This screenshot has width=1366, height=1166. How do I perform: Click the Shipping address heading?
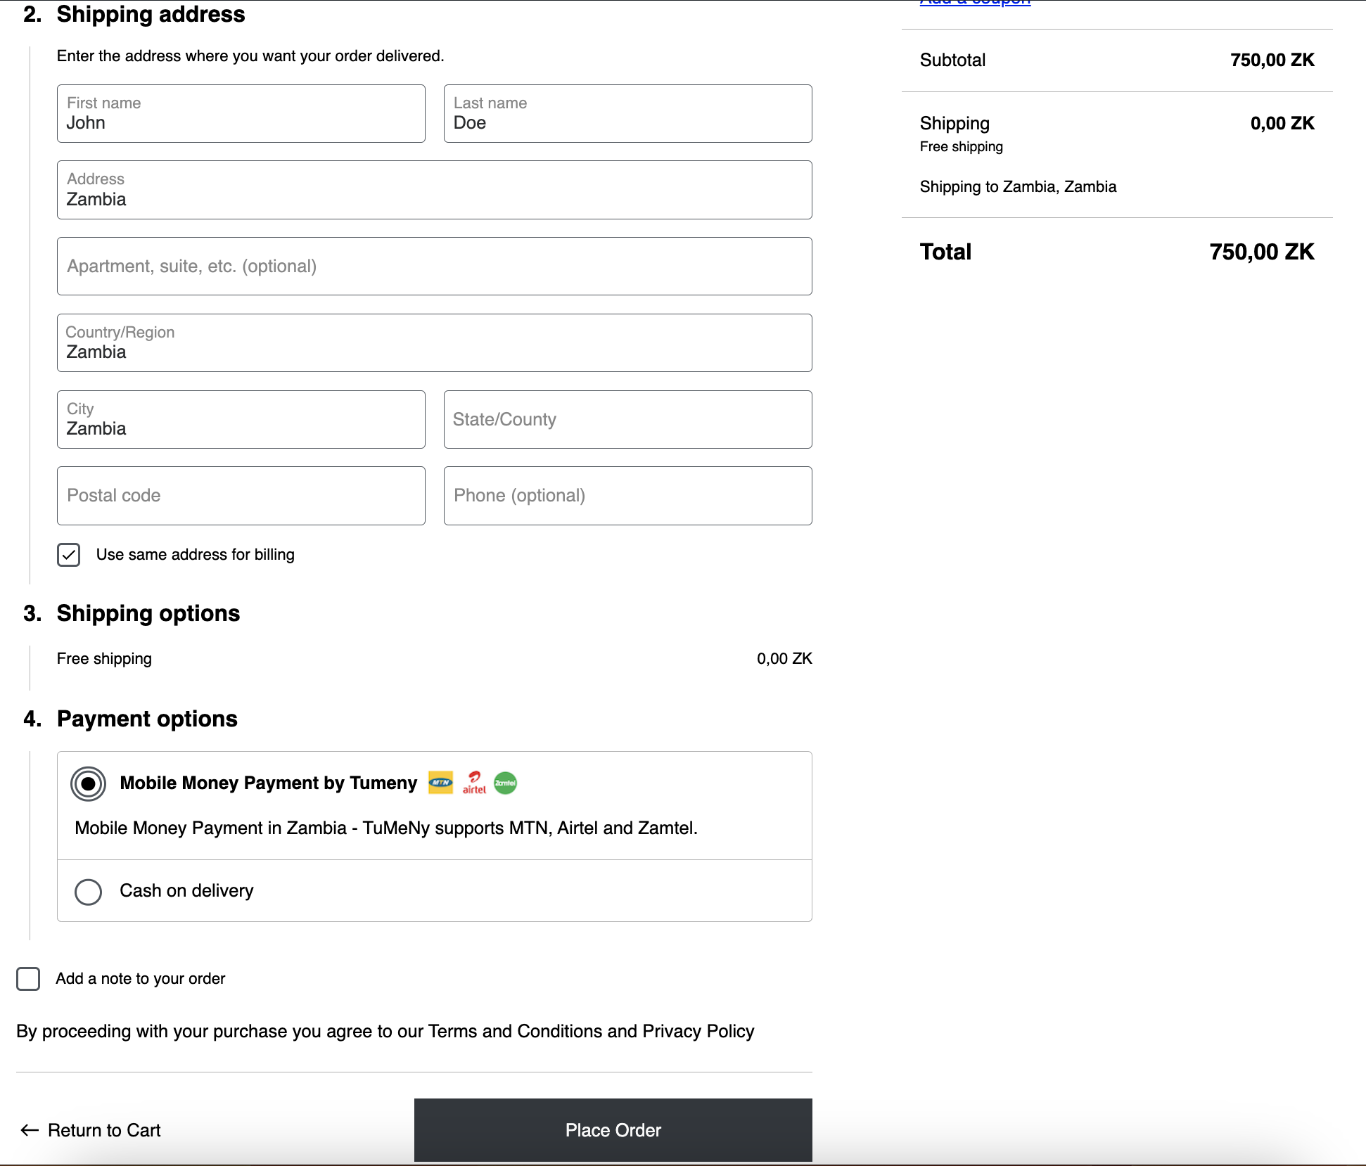pos(151,14)
